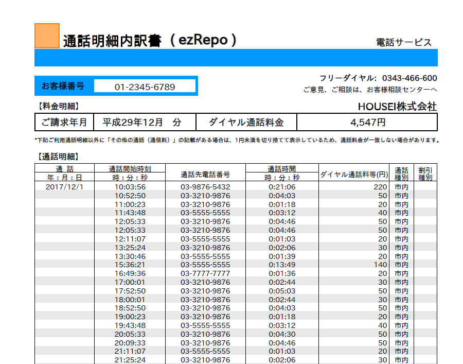Viewport: 463px width, 364px height.
Task: Click the ご請求年月 label cell
Action: 64,123
